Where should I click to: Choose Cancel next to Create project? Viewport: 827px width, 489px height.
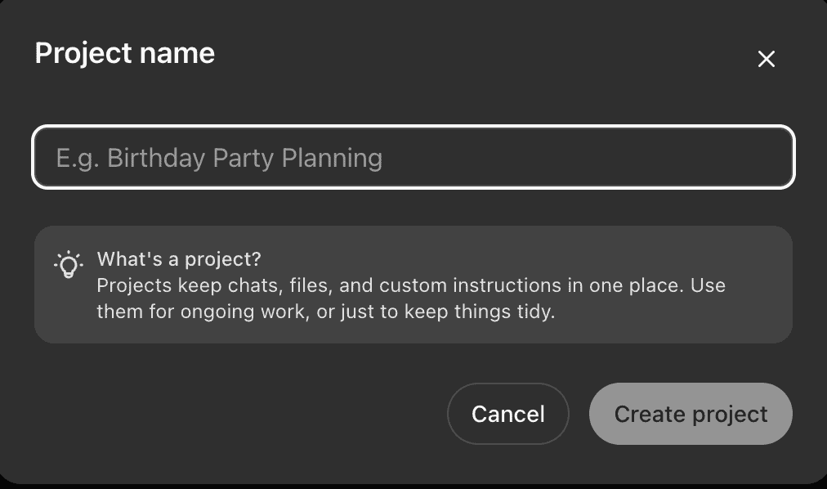(x=507, y=414)
